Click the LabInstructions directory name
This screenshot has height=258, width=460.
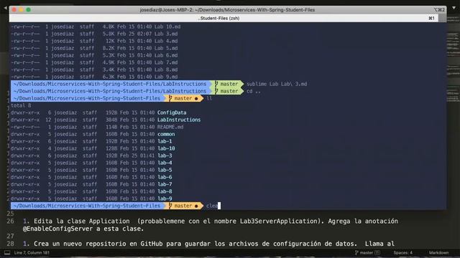coord(179,120)
